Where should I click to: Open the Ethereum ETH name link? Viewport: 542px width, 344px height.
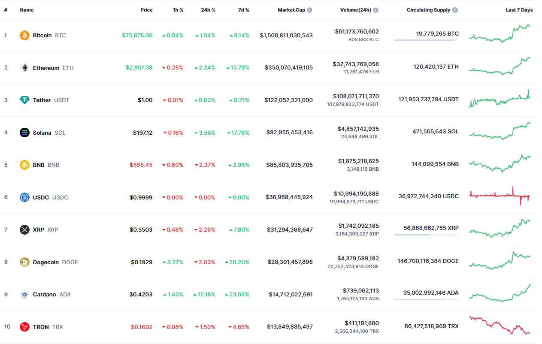tap(53, 68)
